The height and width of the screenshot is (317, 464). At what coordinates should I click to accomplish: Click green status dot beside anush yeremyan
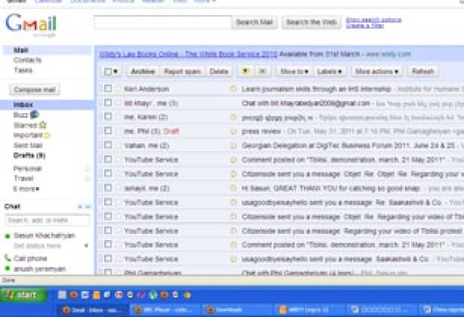(7, 268)
